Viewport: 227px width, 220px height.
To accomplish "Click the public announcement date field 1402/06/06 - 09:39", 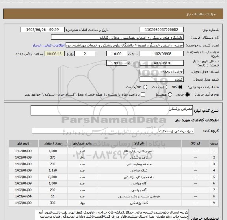I will click(x=43, y=30).
